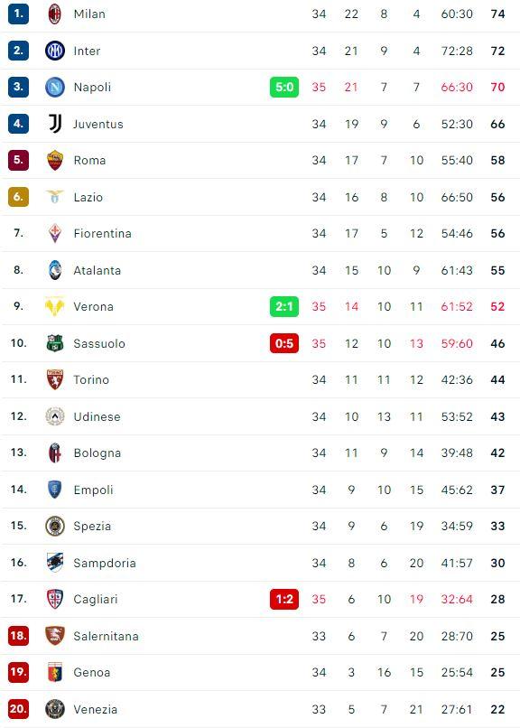520x728 pixels.
Task: Open Cagliari's red 1:2 score badge
Action: click(284, 600)
